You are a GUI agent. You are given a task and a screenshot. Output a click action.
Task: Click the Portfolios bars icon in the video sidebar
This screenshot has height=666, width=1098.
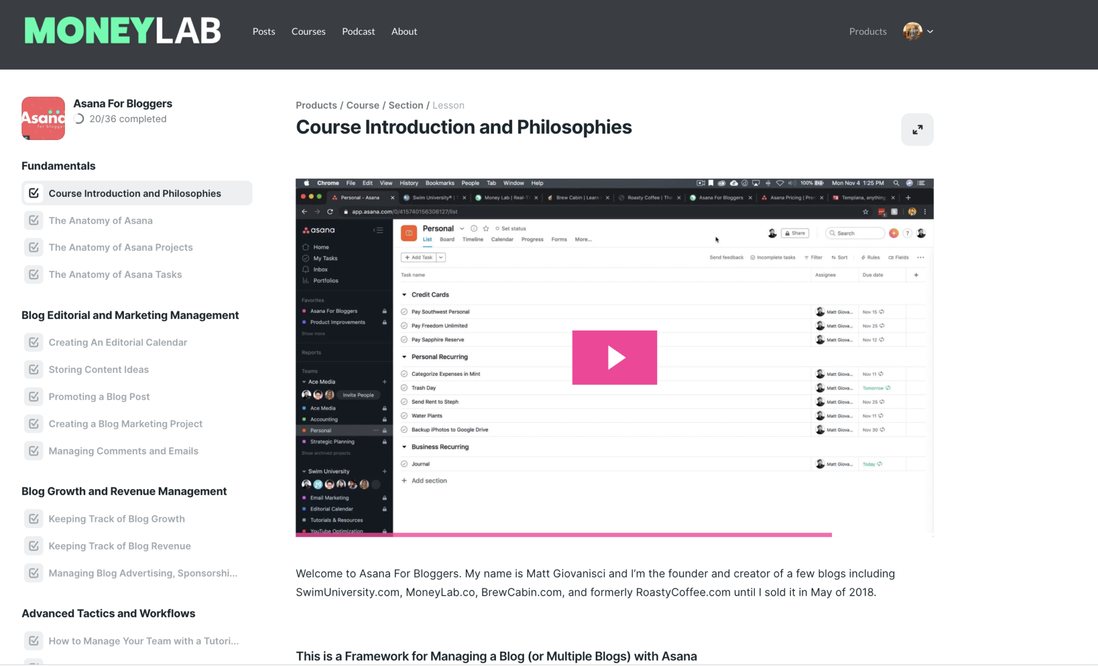(306, 280)
